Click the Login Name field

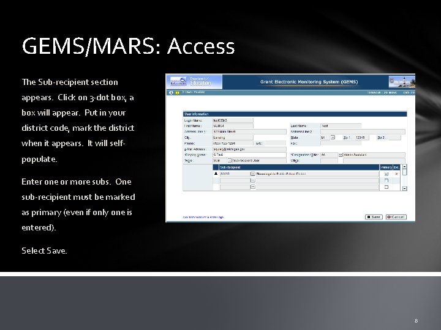(x=233, y=120)
